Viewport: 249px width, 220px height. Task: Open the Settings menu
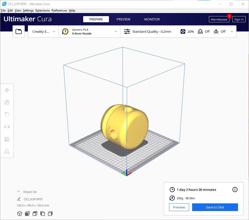(28, 10)
